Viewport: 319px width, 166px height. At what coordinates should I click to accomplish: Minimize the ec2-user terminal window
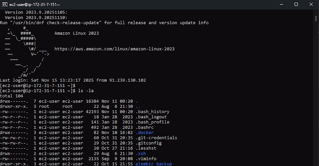[x=281, y=4]
